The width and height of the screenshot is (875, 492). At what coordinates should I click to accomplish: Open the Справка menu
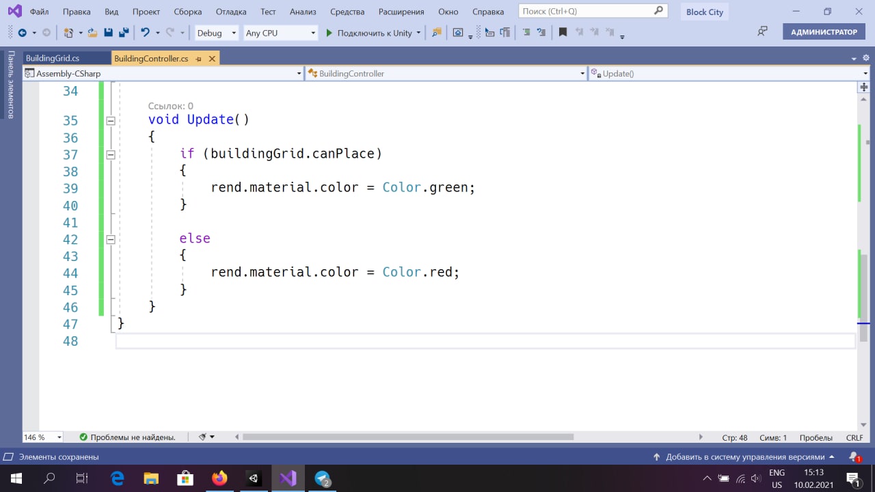(488, 12)
